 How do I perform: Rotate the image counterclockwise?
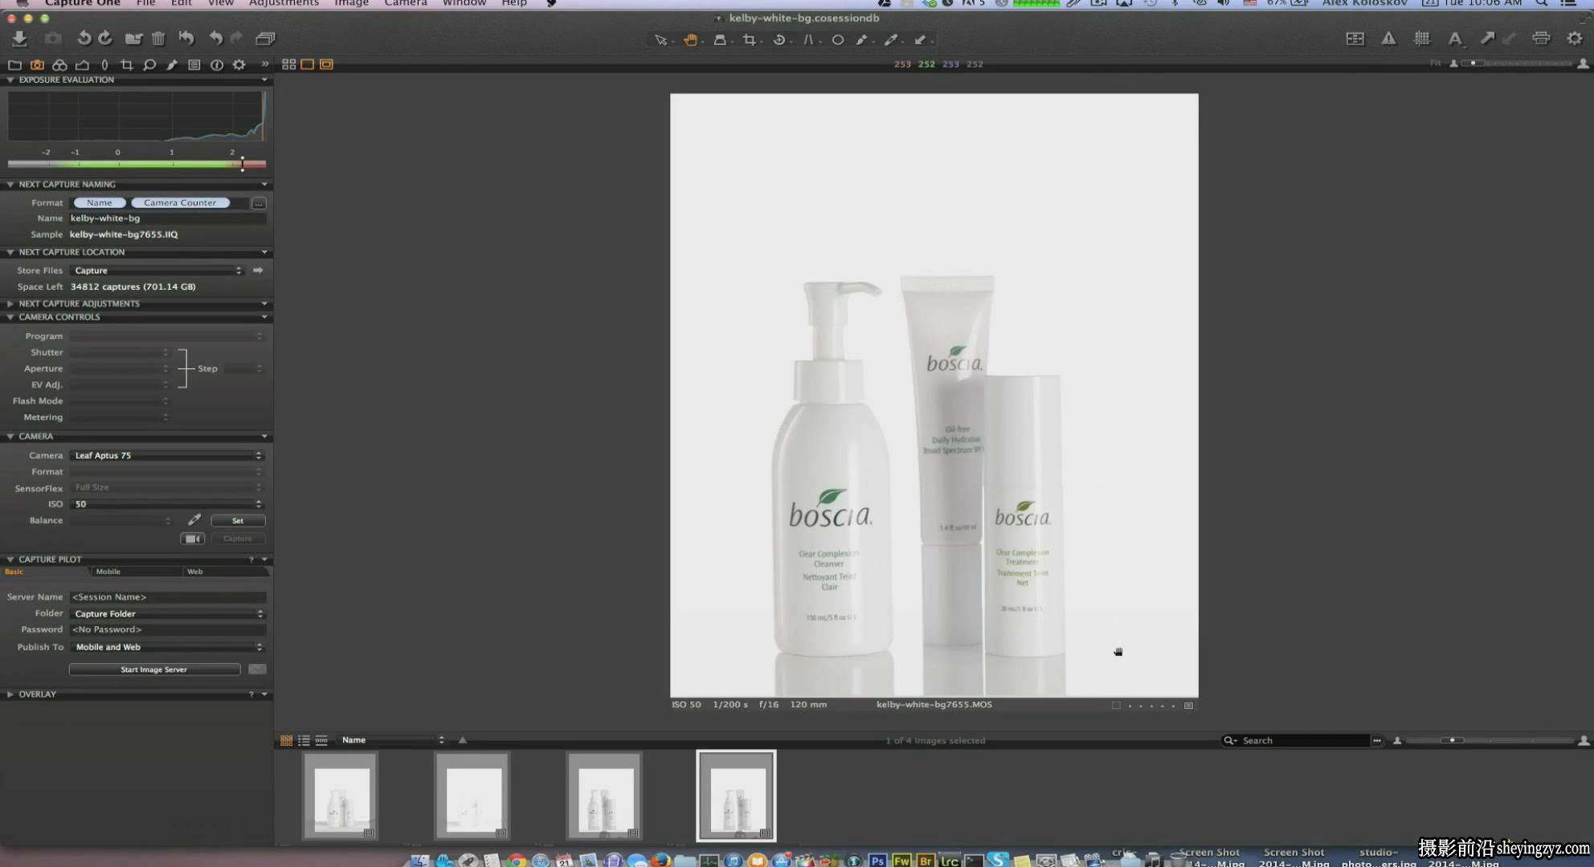point(84,39)
